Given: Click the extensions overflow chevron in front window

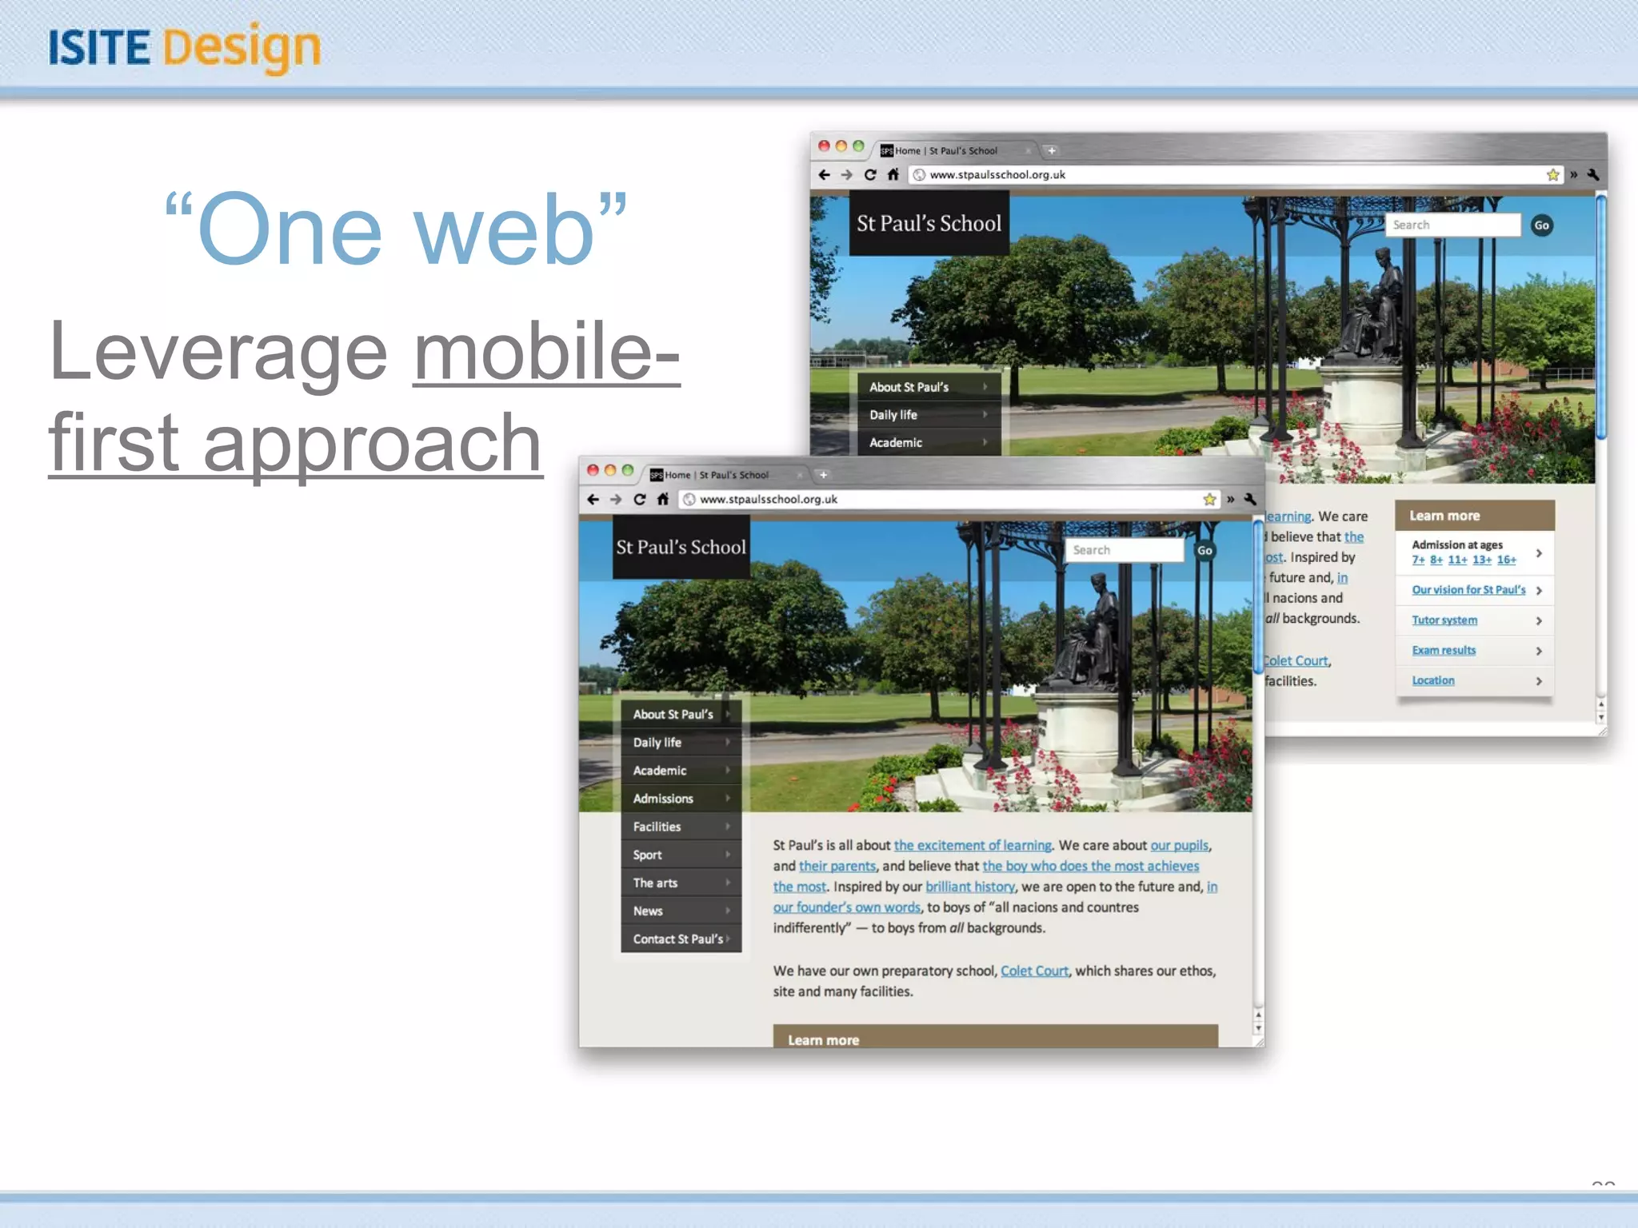Looking at the screenshot, I should point(1230,500).
